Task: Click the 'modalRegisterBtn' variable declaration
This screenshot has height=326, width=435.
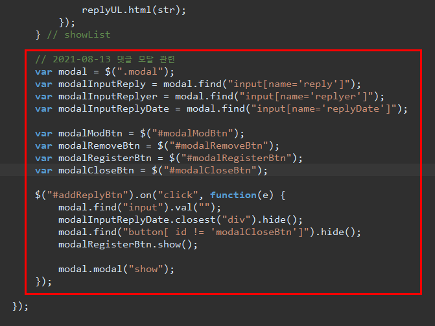Action: (105, 158)
